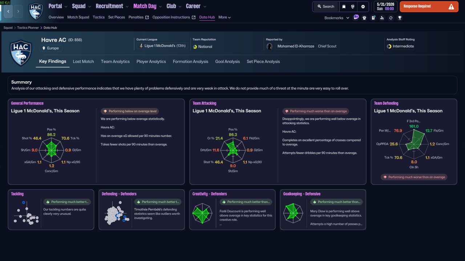Image resolution: width=465 pixels, height=261 pixels.
Task: Open the Team Analytics tab
Action: (x=115, y=62)
